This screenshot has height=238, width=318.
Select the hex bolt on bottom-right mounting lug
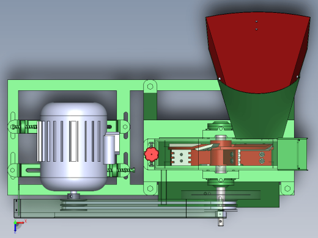(287, 189)
